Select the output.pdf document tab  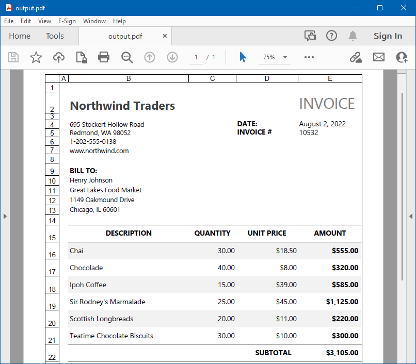[x=125, y=37]
